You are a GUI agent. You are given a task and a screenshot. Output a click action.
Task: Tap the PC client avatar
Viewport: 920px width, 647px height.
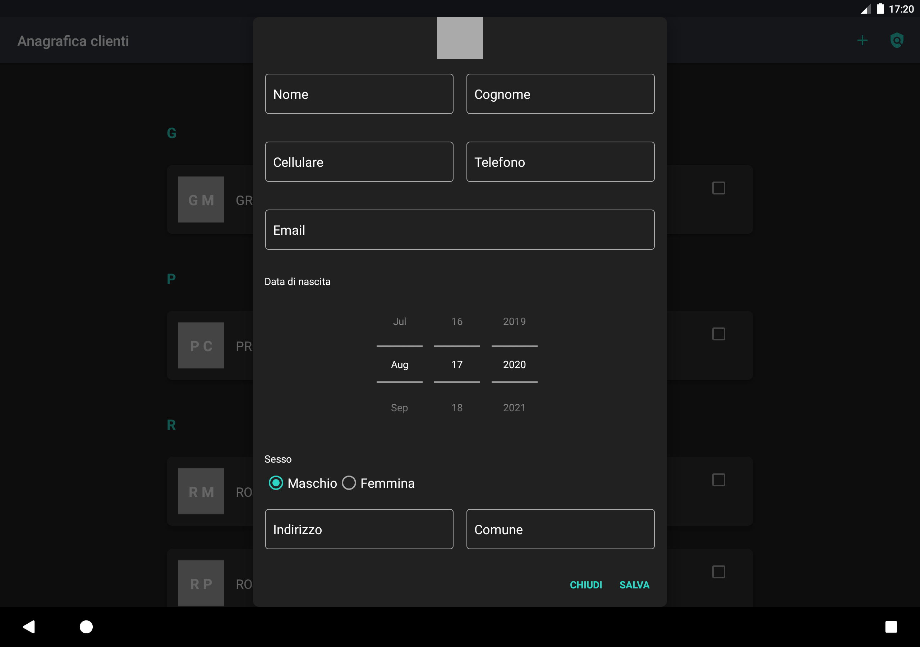coord(201,345)
